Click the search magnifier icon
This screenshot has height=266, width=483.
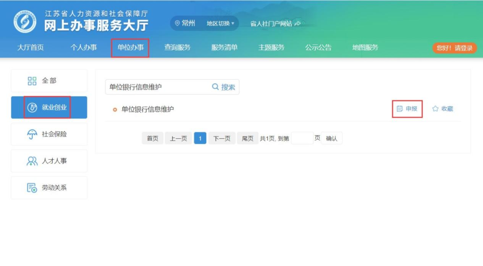click(216, 87)
